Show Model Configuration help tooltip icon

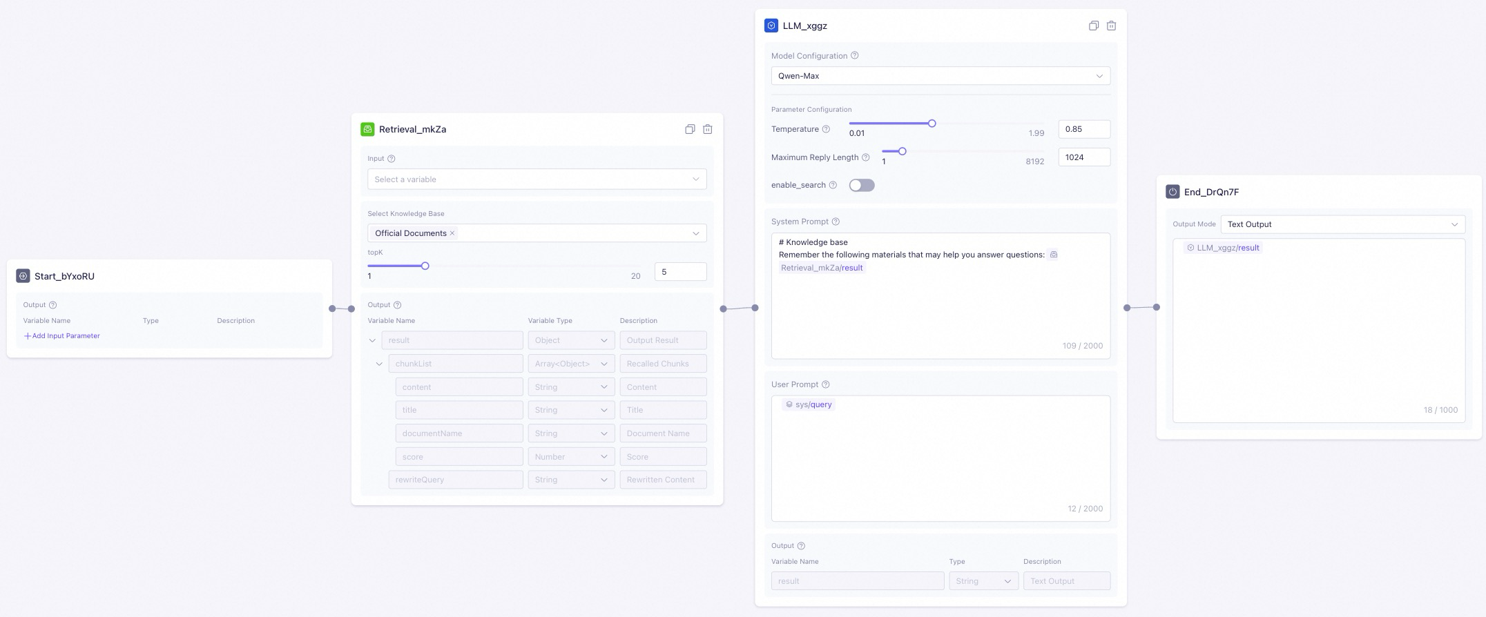[x=855, y=56]
